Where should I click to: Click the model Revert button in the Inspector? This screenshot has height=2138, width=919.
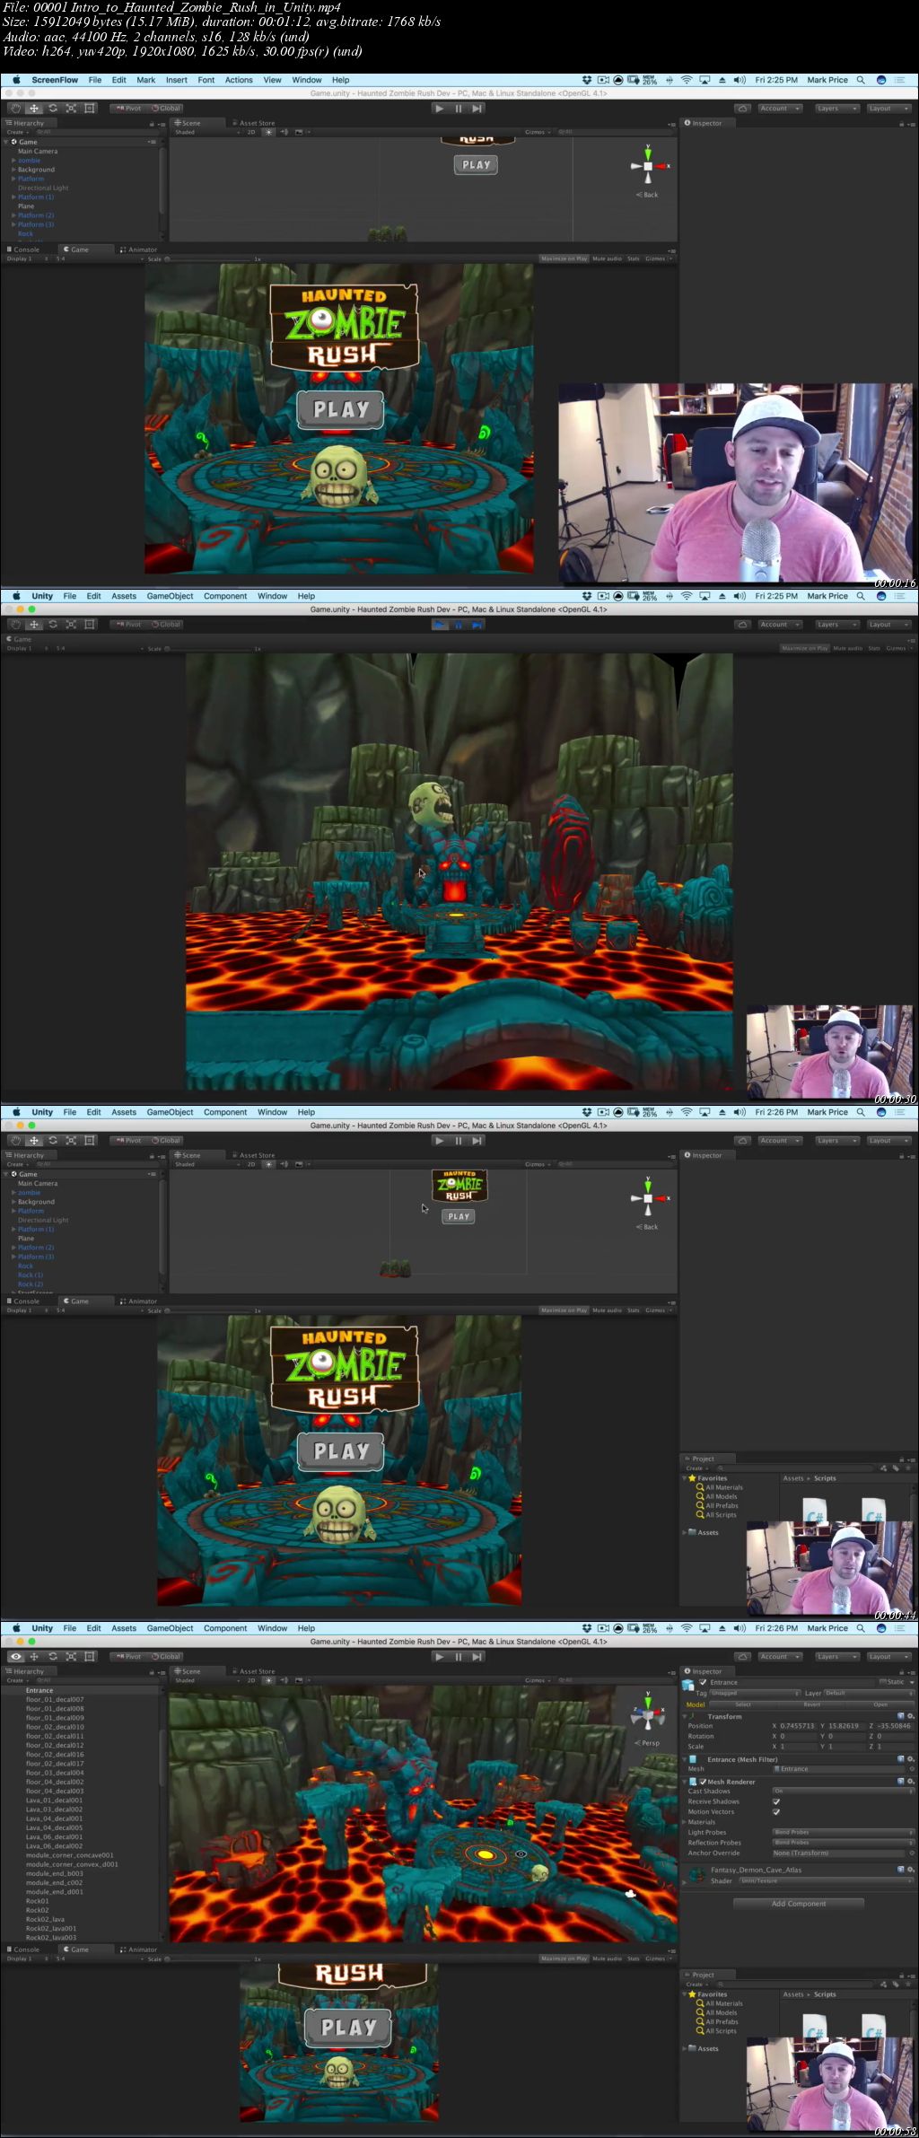click(812, 1704)
